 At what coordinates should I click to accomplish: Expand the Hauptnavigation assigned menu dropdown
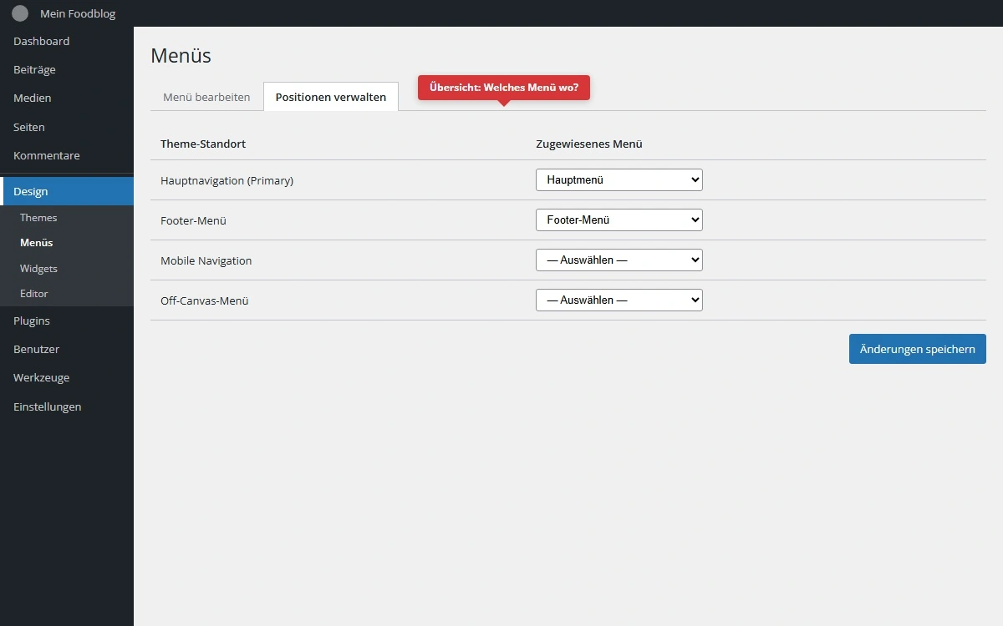coord(619,179)
